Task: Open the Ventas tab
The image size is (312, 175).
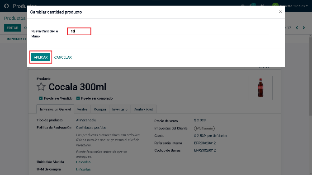Action: [82, 109]
